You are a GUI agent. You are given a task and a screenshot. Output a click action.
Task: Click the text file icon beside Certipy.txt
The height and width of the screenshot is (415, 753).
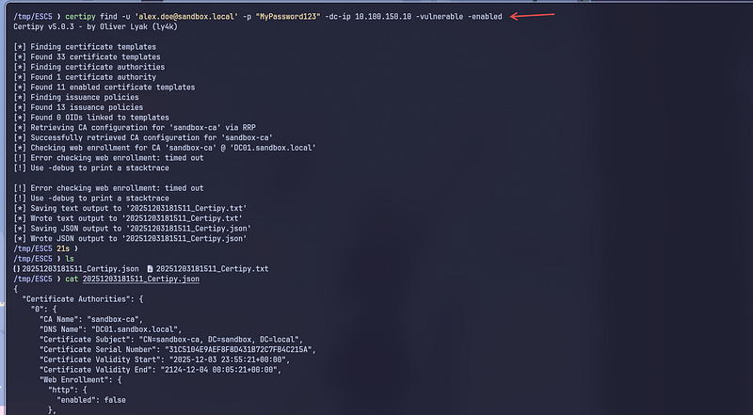[148, 269]
